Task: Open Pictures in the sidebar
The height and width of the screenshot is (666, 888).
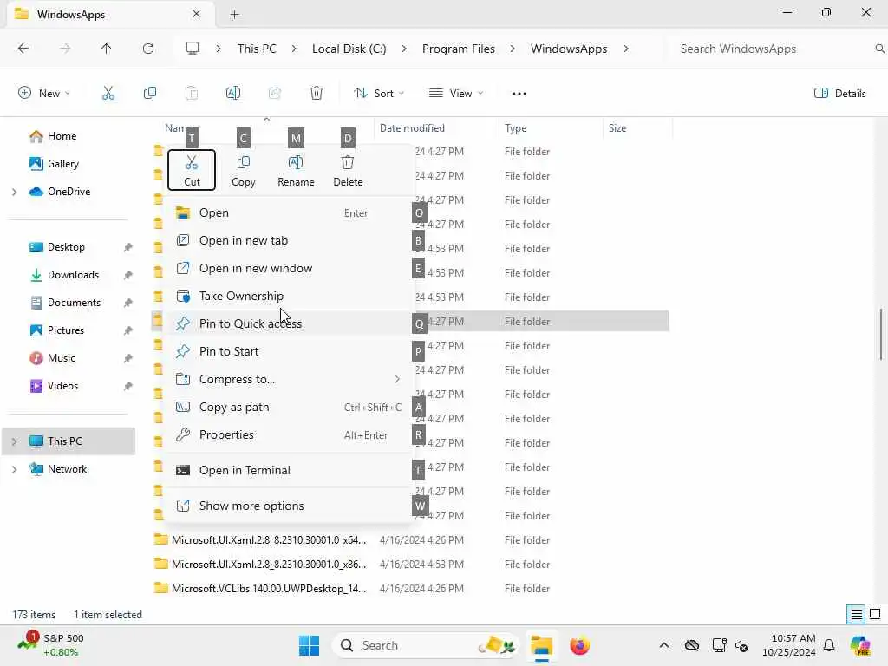Action: click(x=57, y=330)
